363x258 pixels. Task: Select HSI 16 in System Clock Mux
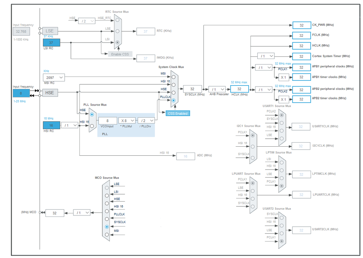tap(173, 85)
